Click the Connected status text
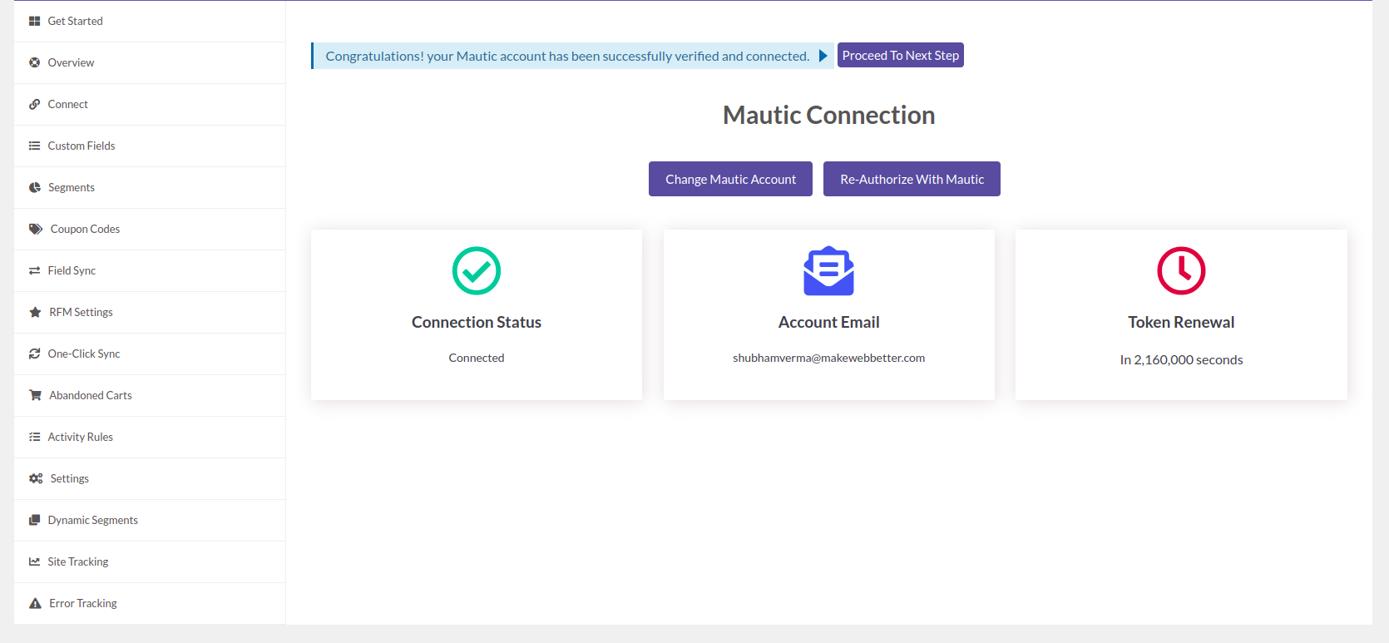Viewport: 1389px width, 643px height. pos(477,358)
